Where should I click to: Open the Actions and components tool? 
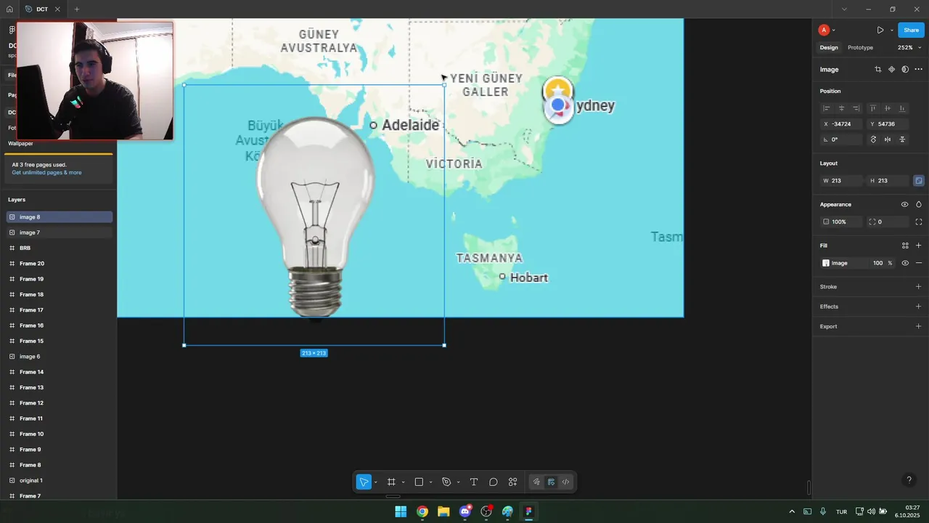(513, 482)
